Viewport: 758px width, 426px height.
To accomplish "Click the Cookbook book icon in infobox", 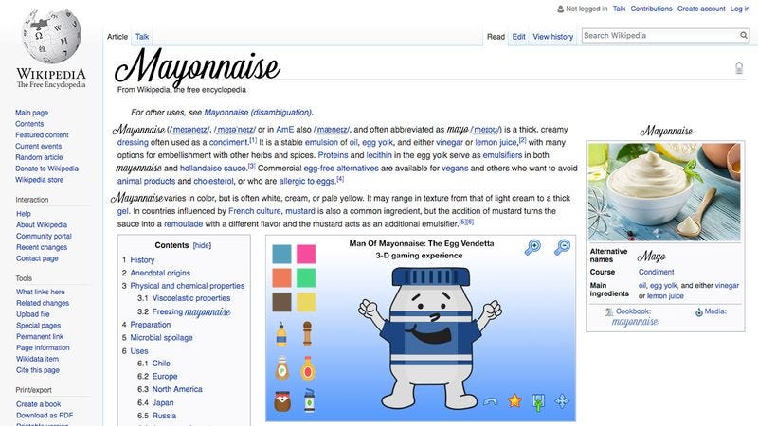I will (x=609, y=312).
